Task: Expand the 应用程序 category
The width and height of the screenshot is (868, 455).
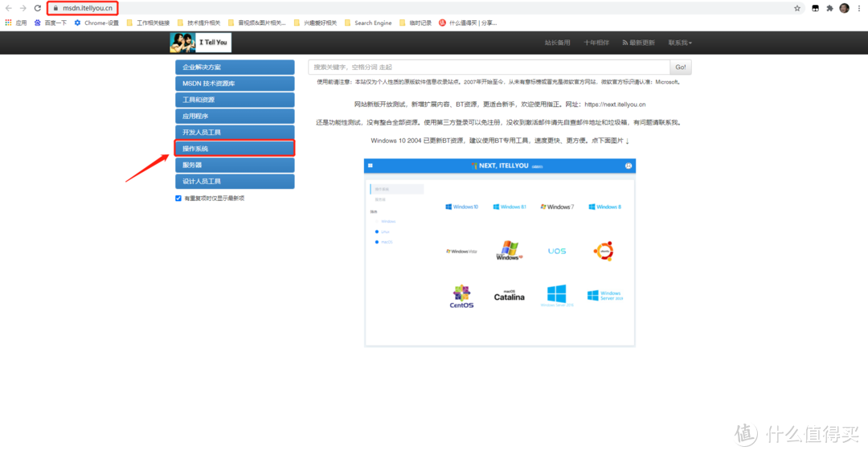Action: pos(235,117)
